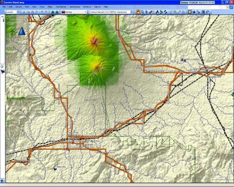
Task: Select the New Track footprints tool
Action: tap(165, 12)
